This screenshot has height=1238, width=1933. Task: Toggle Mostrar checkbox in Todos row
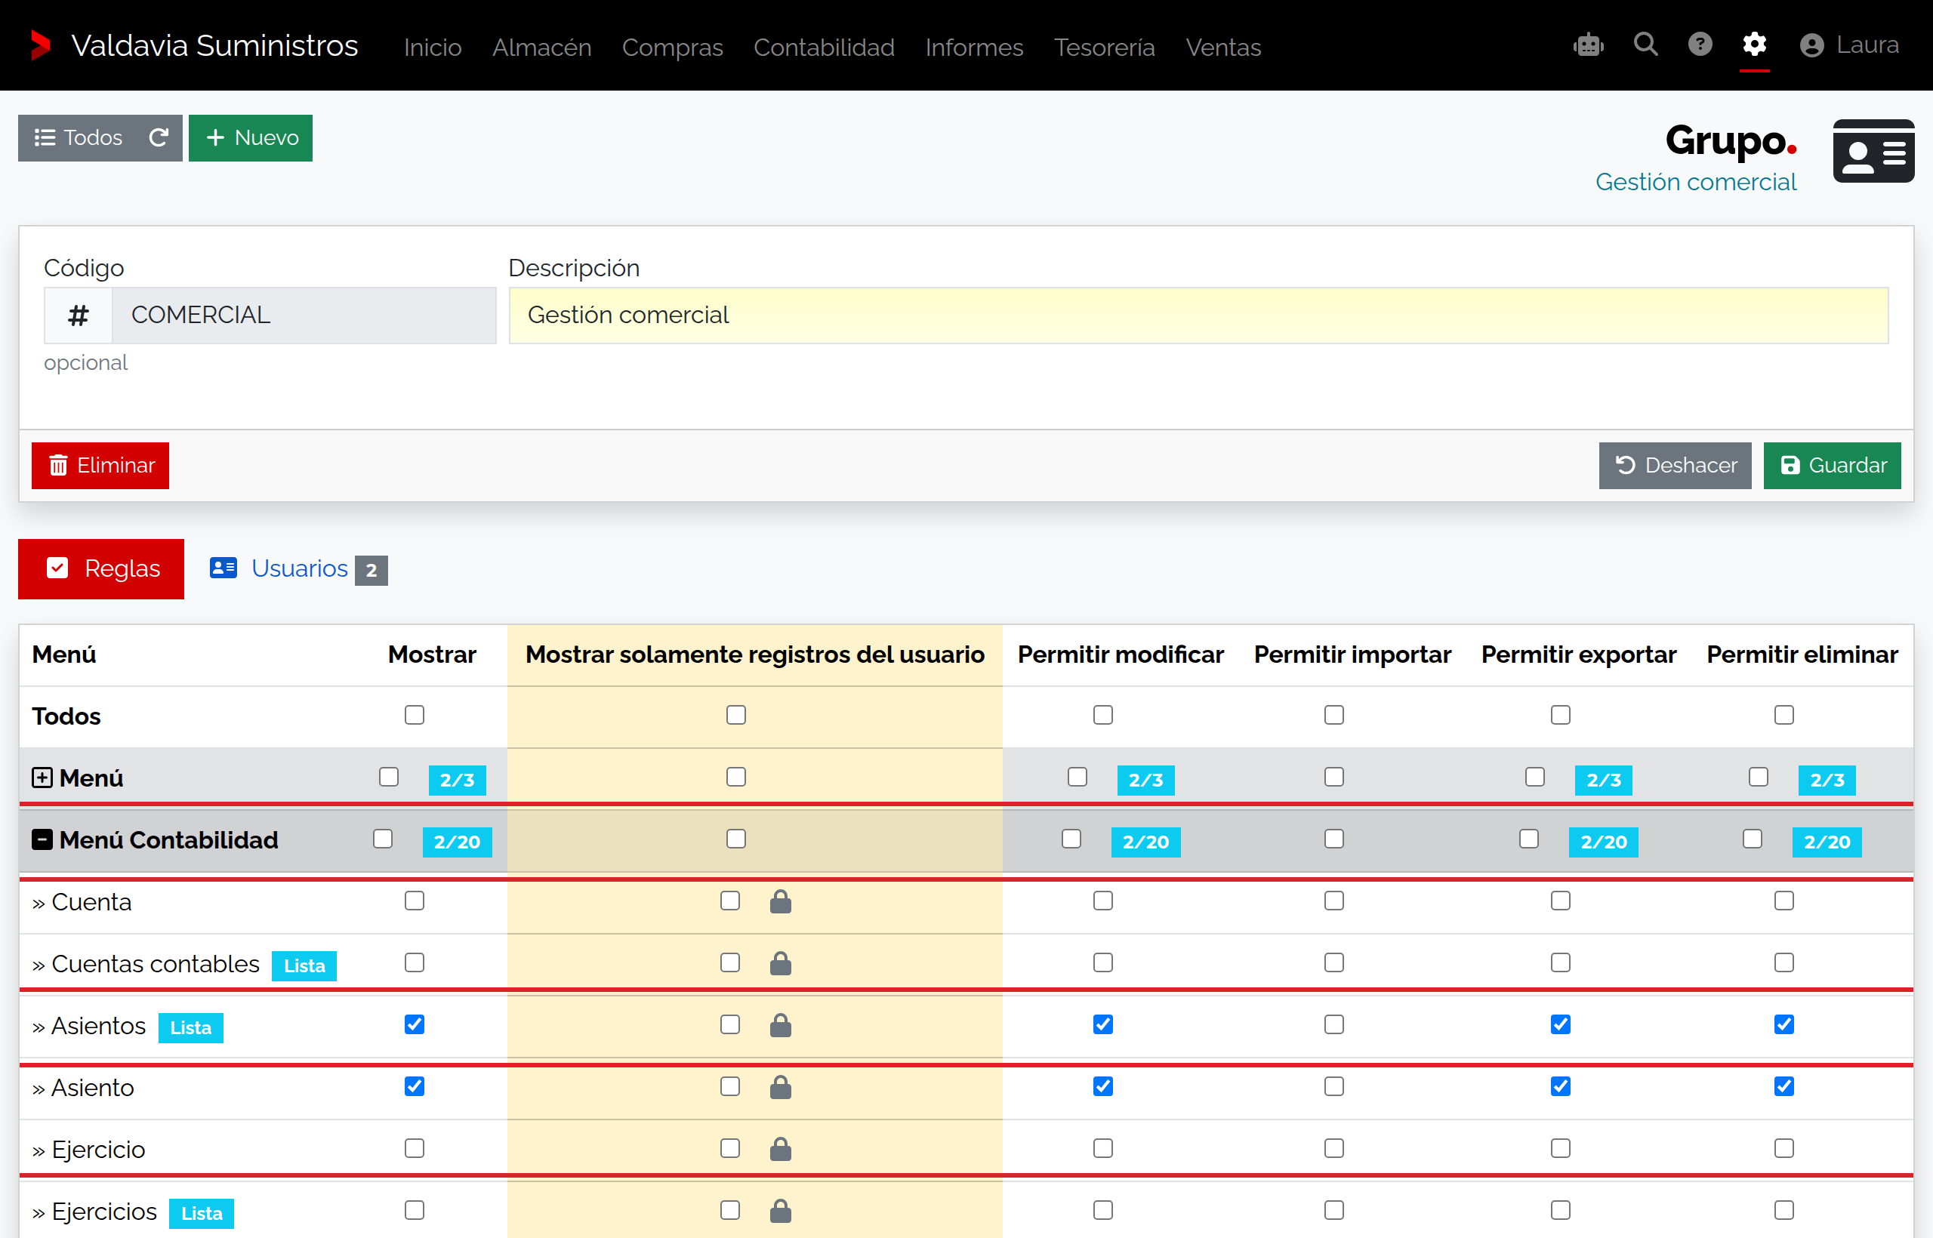coord(414,715)
